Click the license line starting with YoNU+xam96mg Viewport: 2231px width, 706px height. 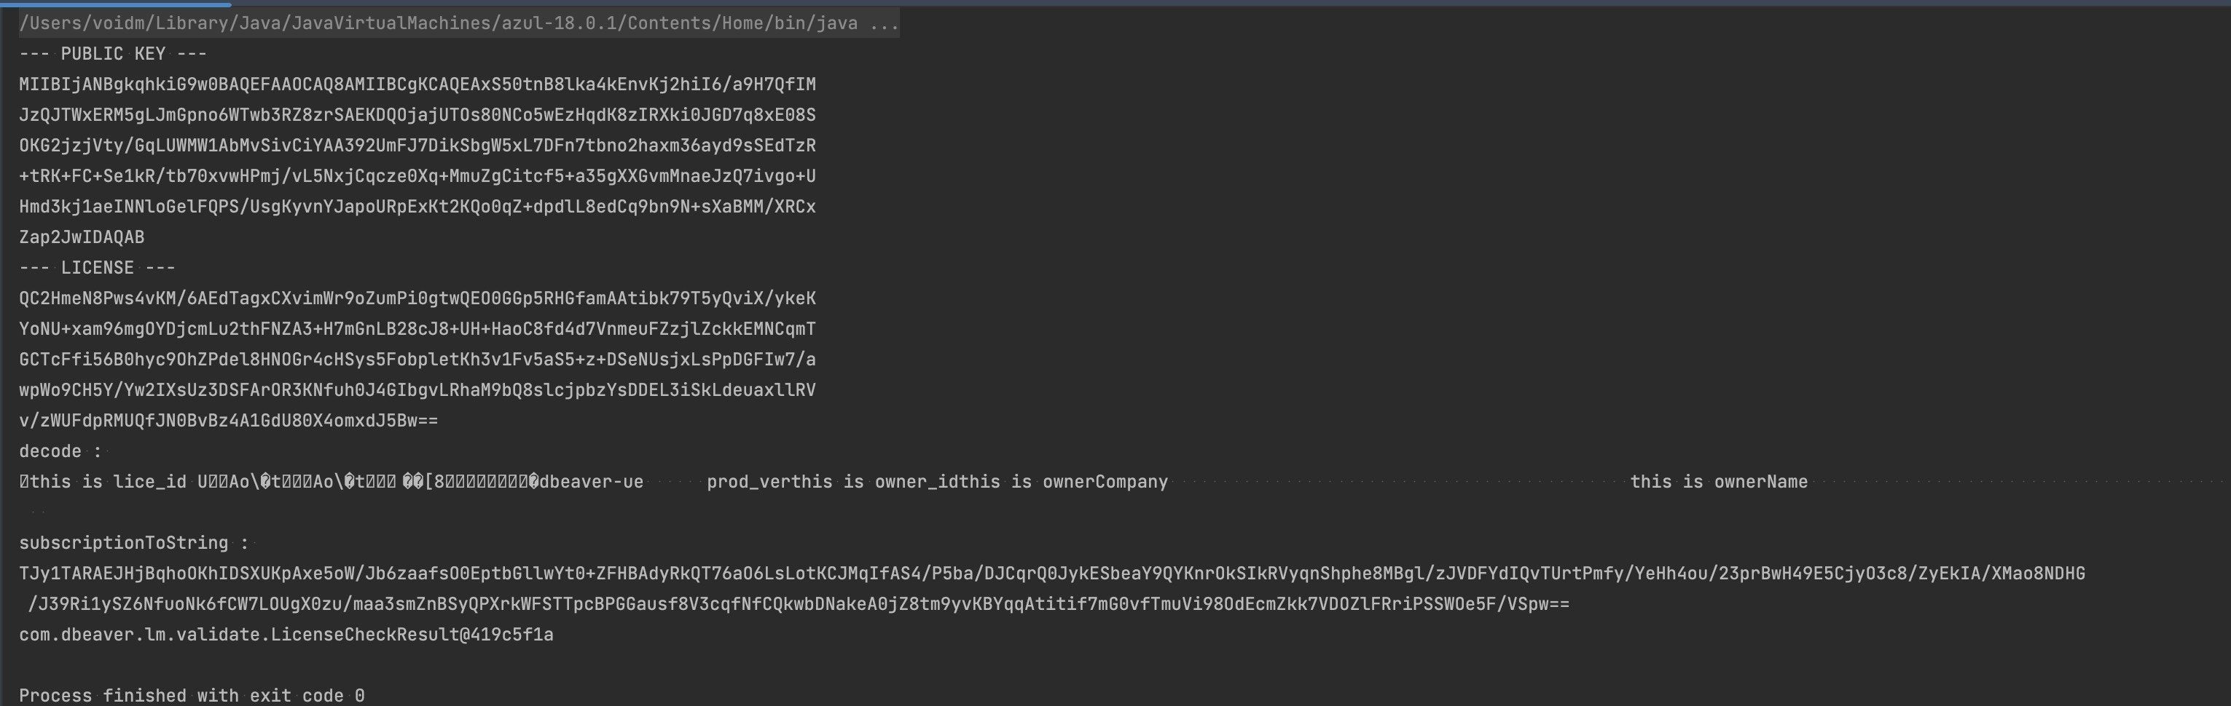pos(417,329)
